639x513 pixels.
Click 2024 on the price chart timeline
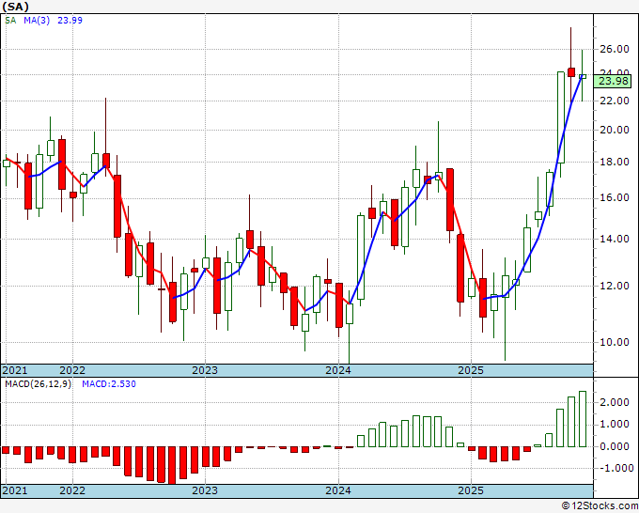point(338,370)
